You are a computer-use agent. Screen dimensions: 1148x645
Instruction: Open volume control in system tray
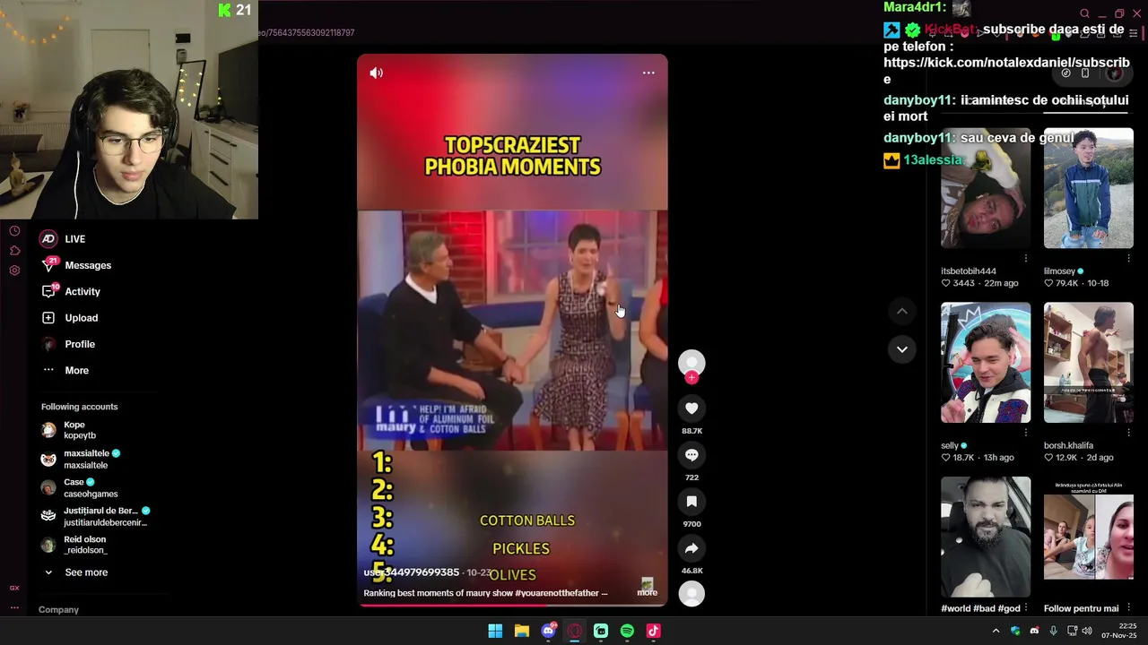(1087, 631)
